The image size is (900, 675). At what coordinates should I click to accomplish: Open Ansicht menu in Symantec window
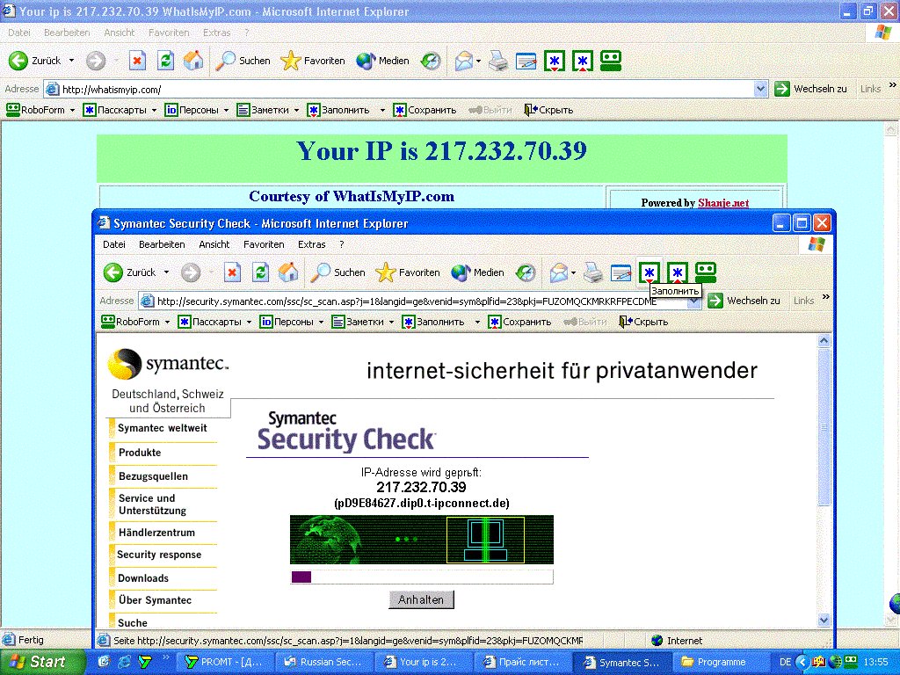(214, 244)
